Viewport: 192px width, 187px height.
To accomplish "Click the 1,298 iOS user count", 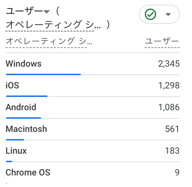I will tap(169, 85).
